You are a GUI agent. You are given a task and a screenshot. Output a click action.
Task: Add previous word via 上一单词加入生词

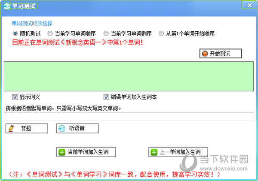click(x=178, y=152)
